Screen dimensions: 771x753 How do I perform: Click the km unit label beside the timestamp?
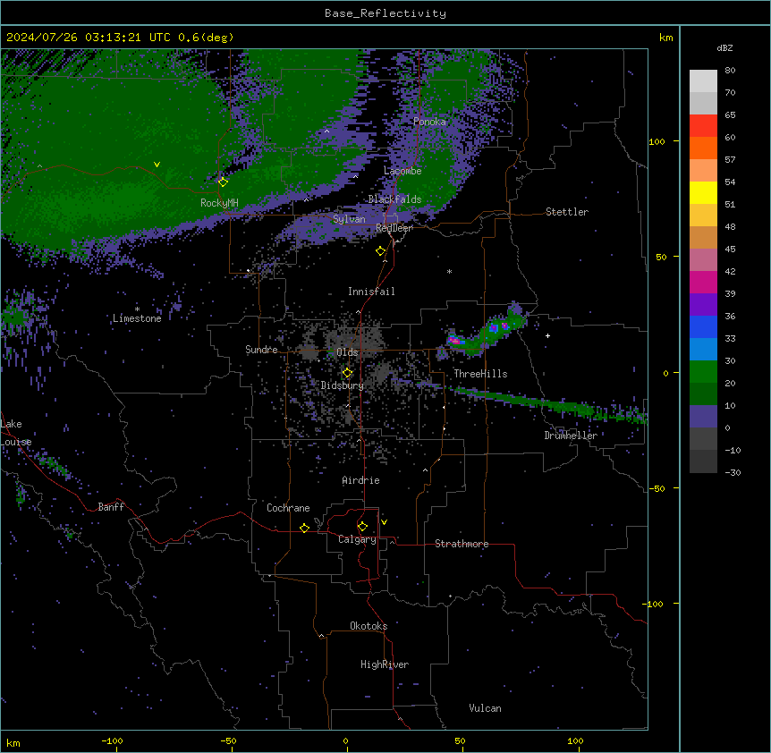(x=666, y=38)
